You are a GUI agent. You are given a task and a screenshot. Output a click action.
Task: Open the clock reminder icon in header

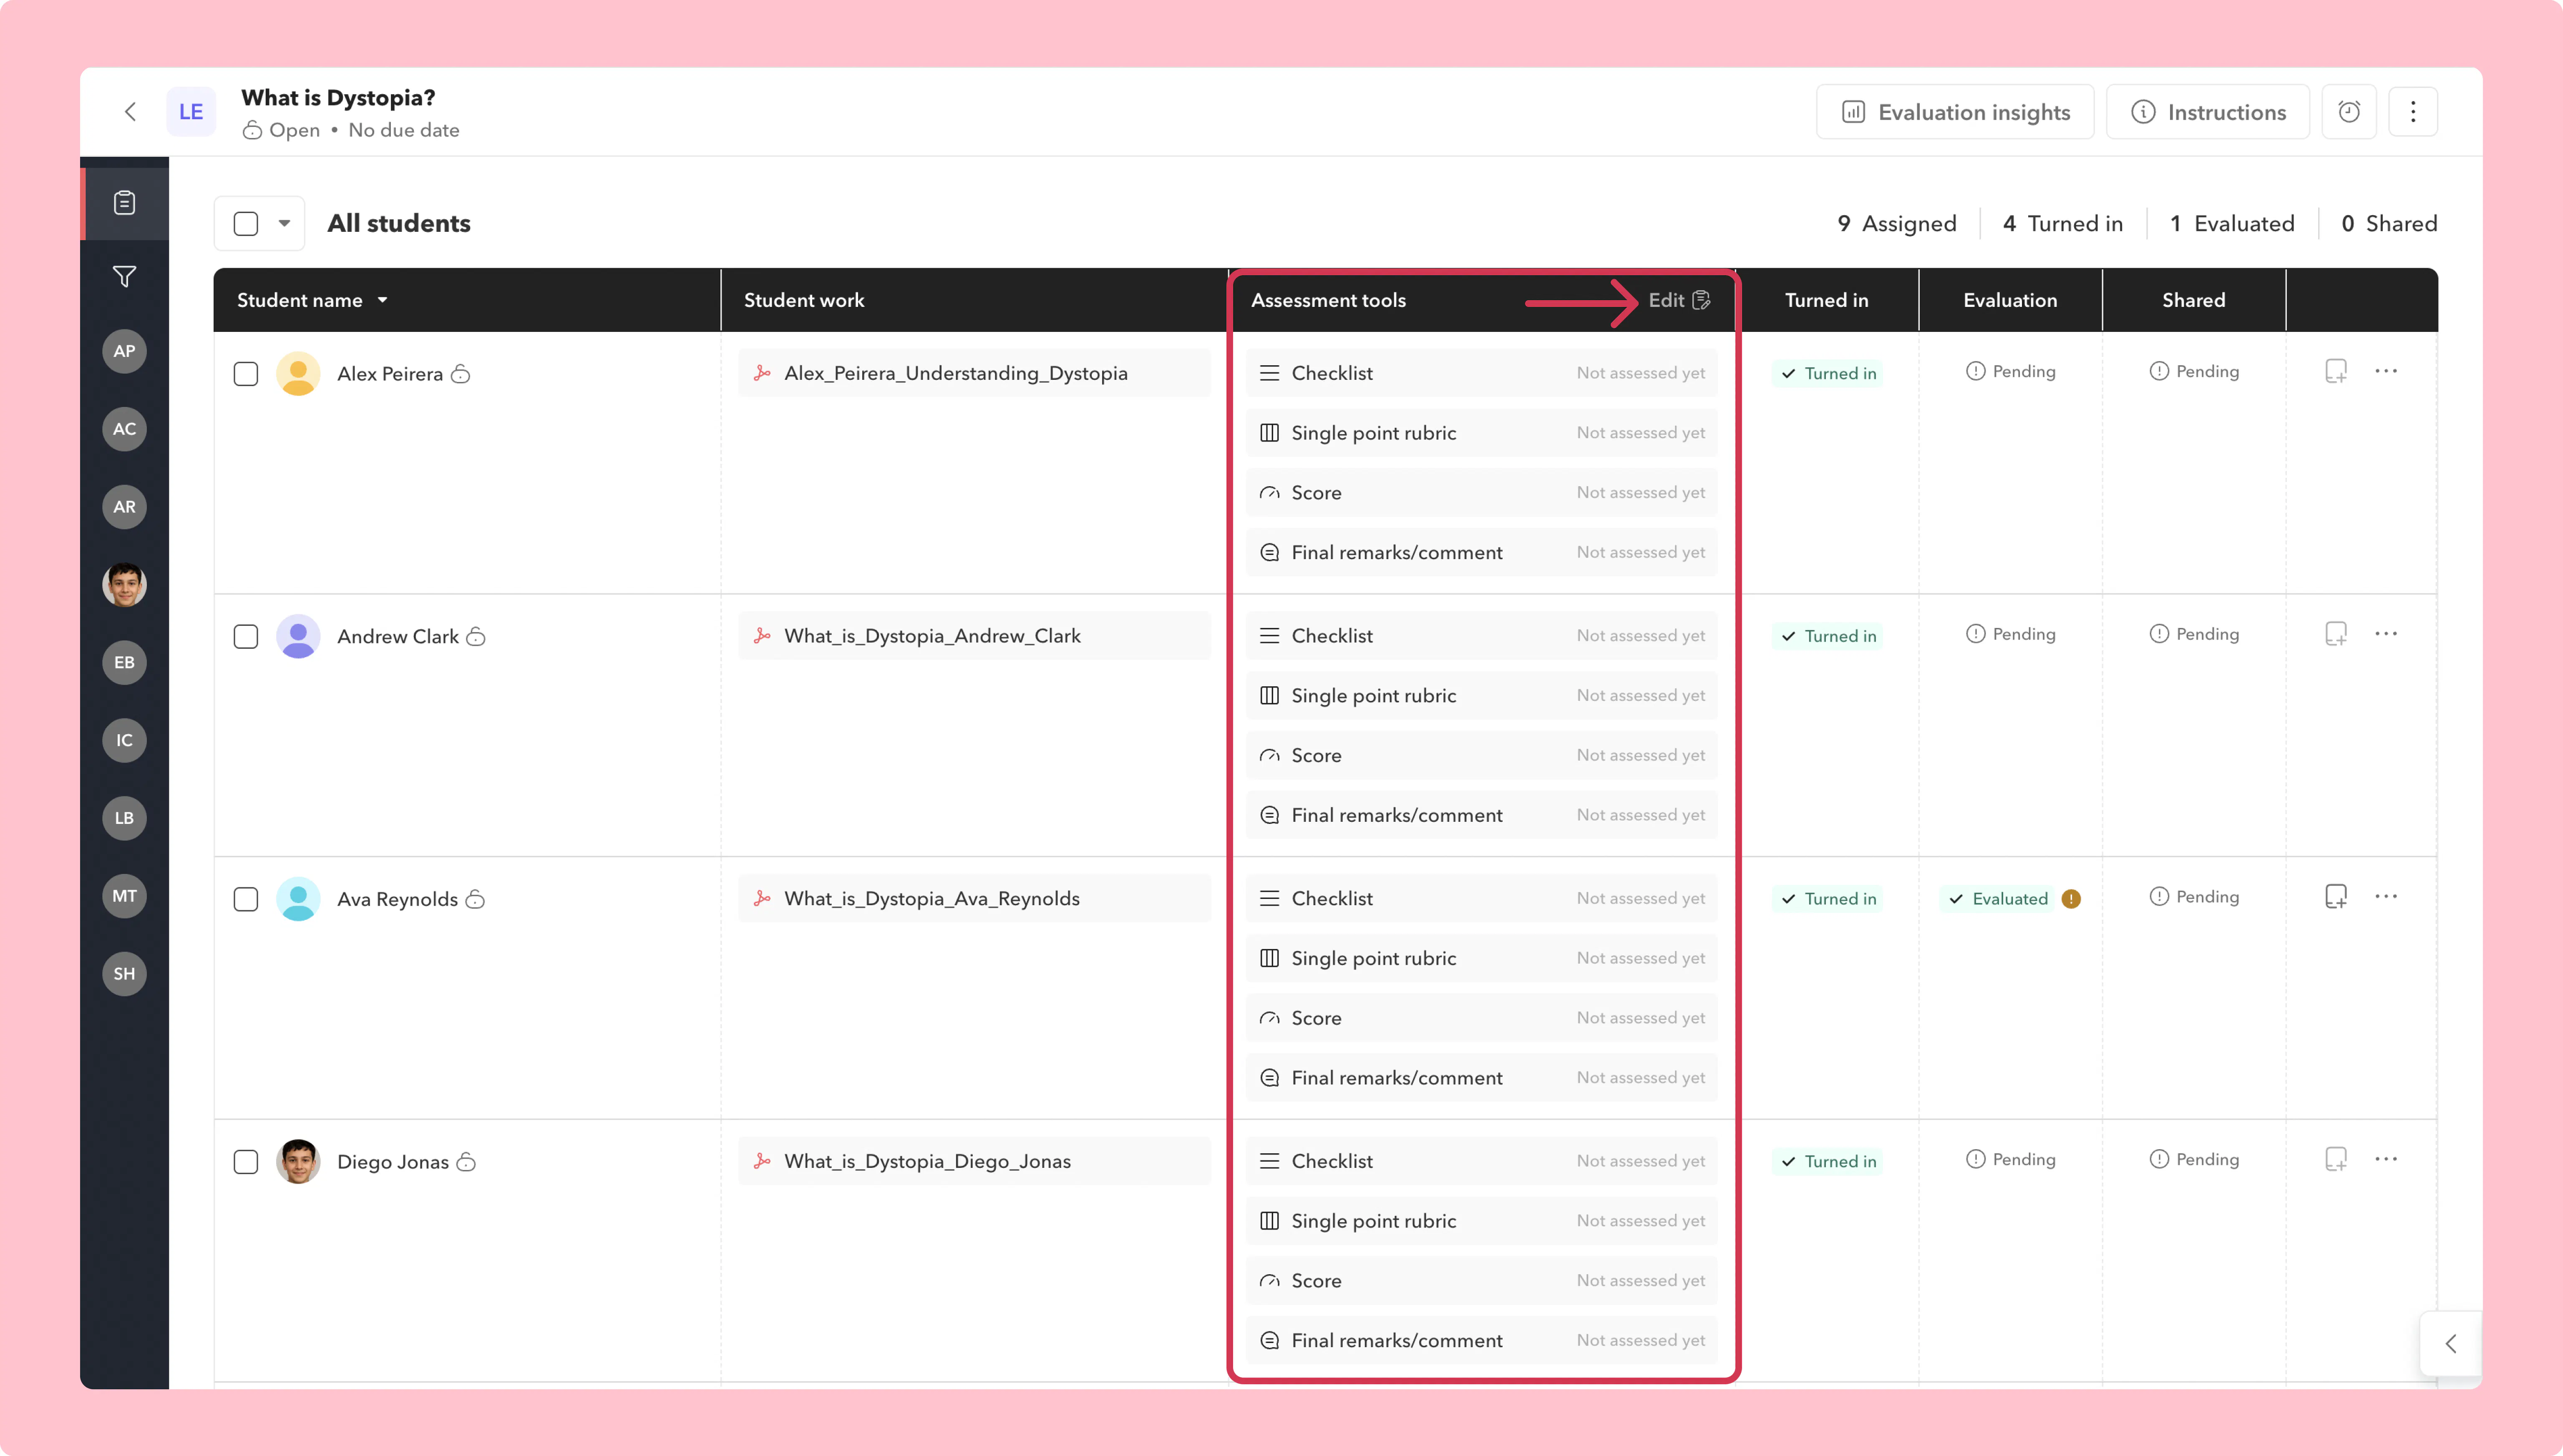(x=2349, y=112)
